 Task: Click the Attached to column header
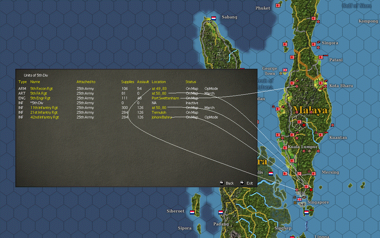pos(86,82)
